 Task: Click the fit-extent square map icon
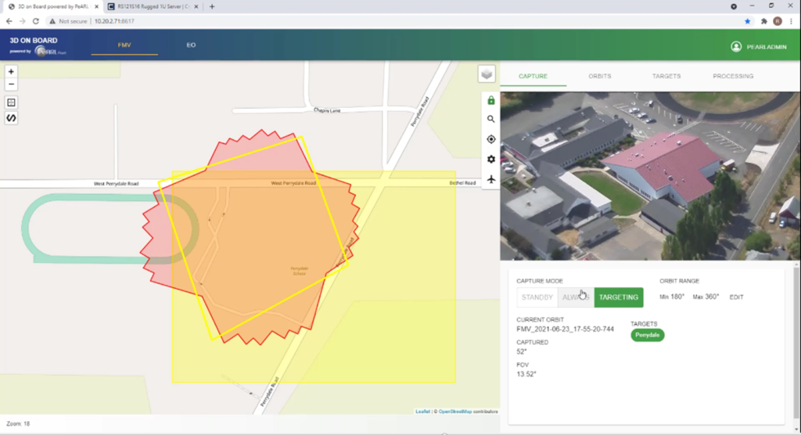[11, 102]
